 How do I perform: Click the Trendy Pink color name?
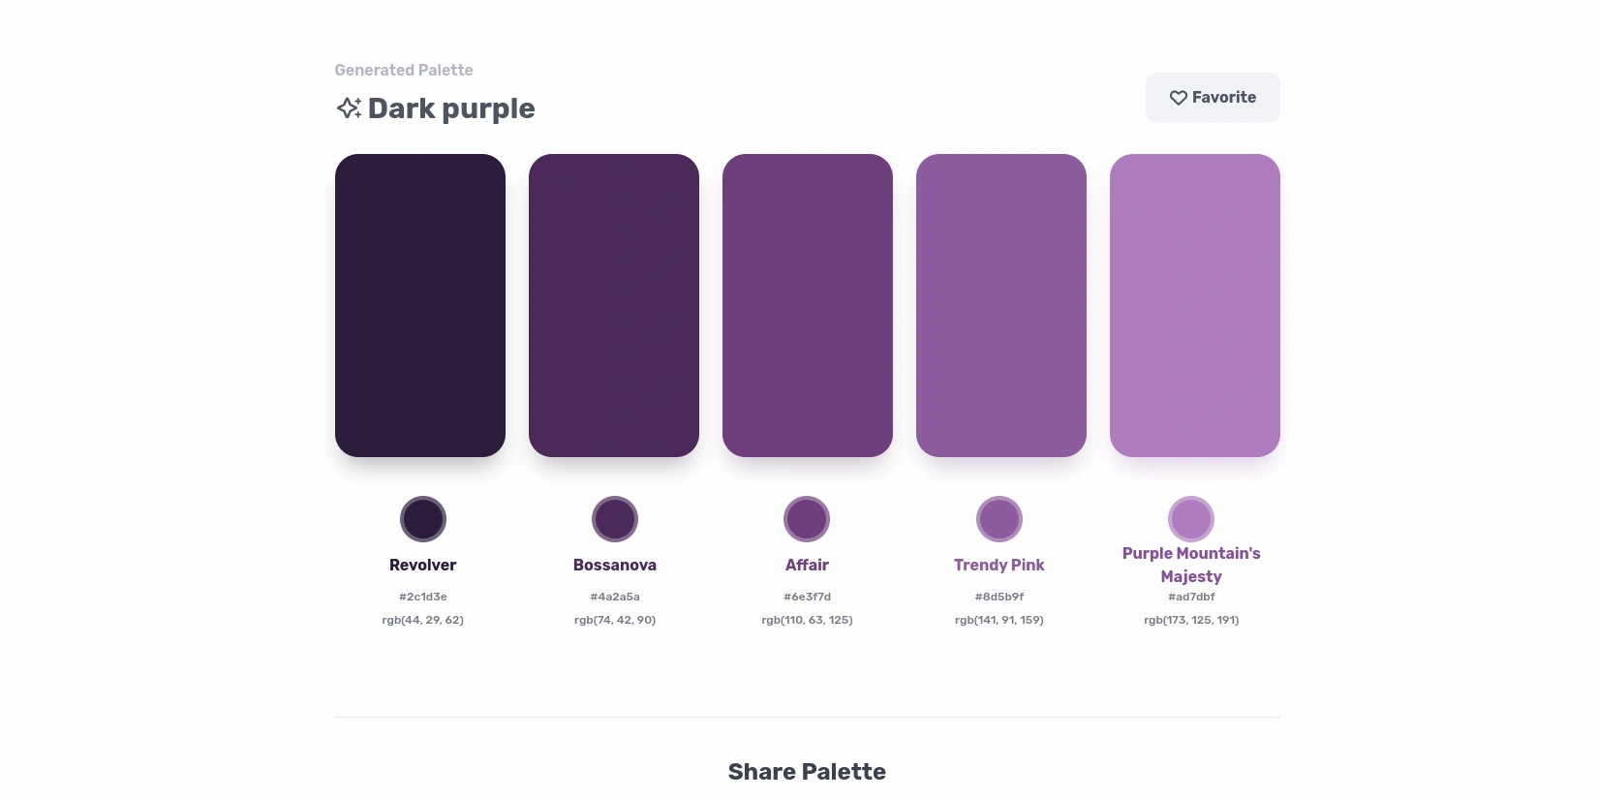(999, 566)
